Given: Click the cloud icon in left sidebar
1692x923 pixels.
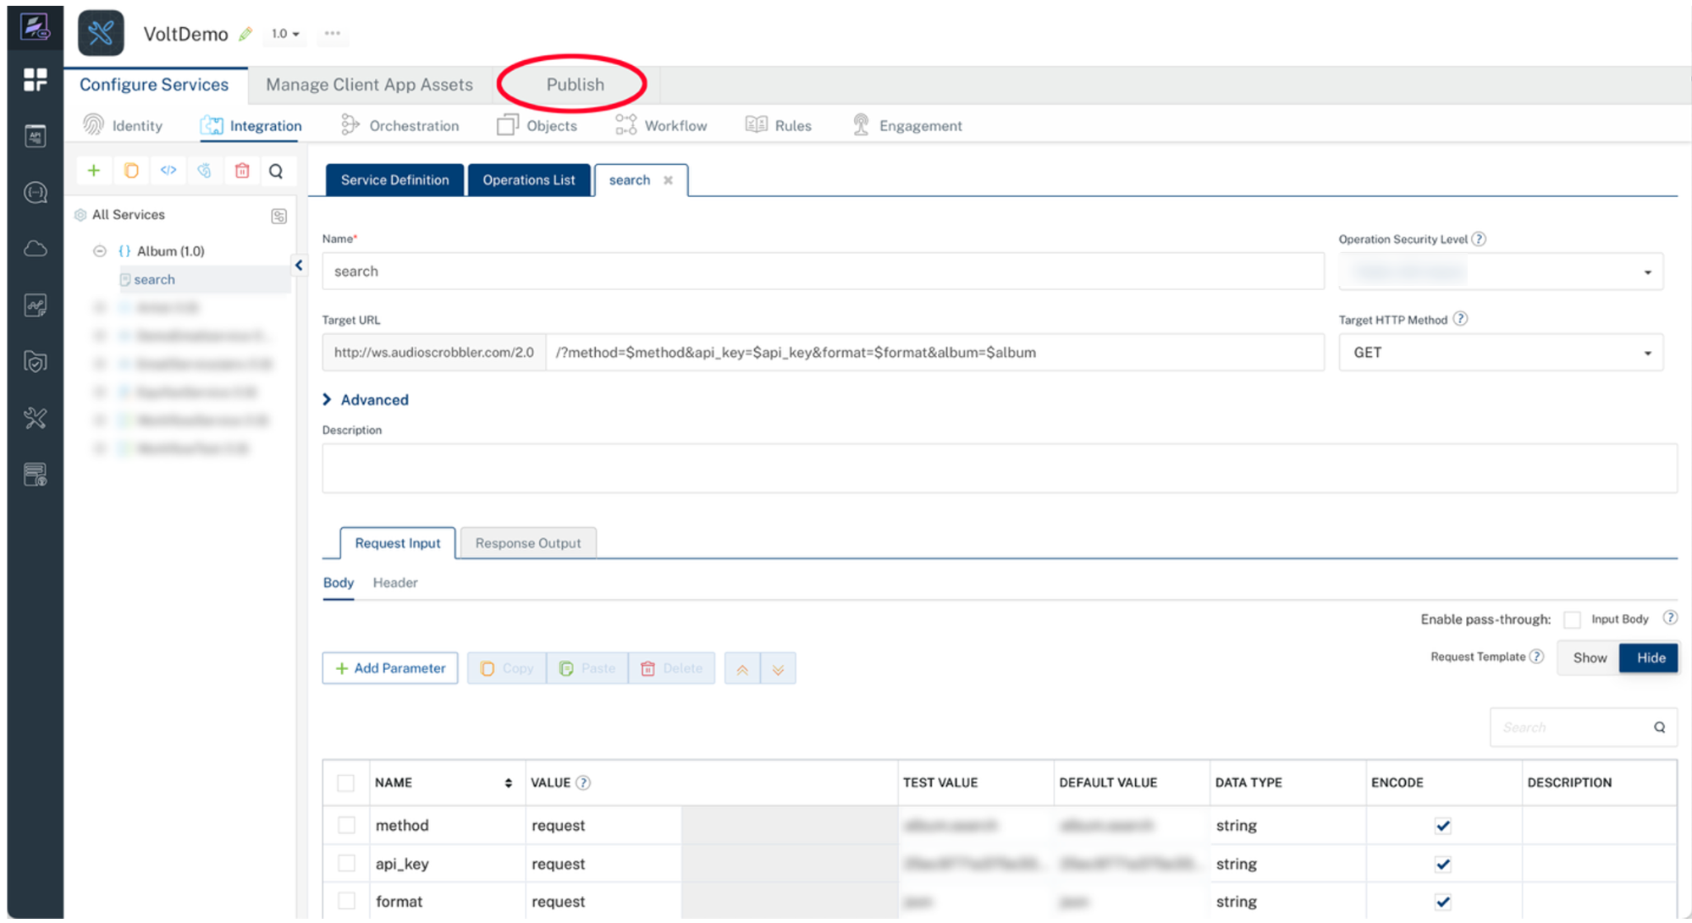Looking at the screenshot, I should point(35,249).
